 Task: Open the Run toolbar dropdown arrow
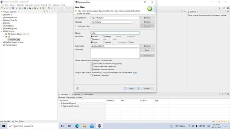27,8
